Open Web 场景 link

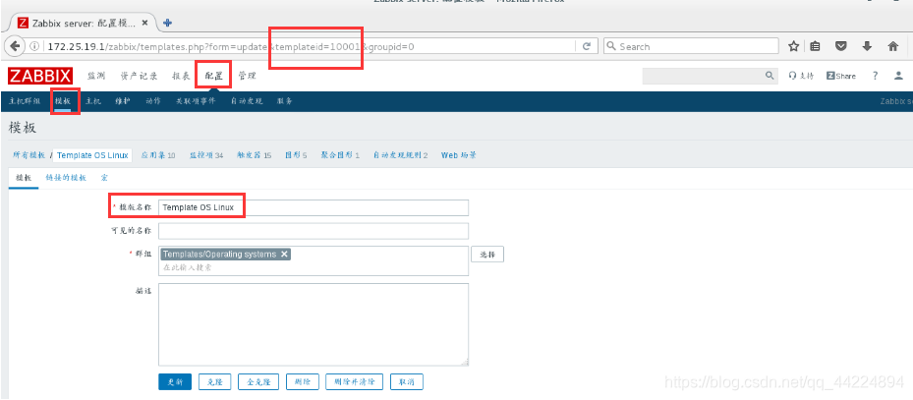(x=459, y=155)
